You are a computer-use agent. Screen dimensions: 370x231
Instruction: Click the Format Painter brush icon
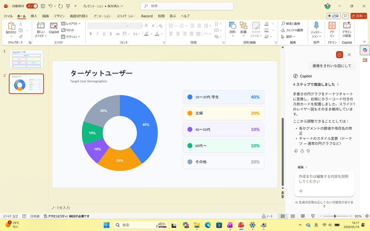coord(21,36)
